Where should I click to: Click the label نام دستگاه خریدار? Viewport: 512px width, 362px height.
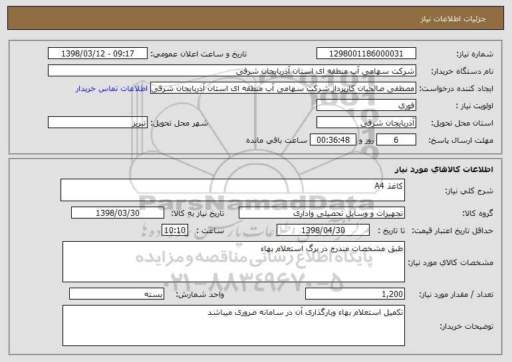[x=462, y=71]
